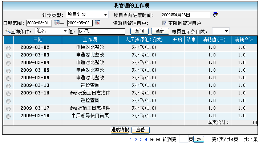Open 计划类型 dropdown showing 项目计划

(x=87, y=14)
